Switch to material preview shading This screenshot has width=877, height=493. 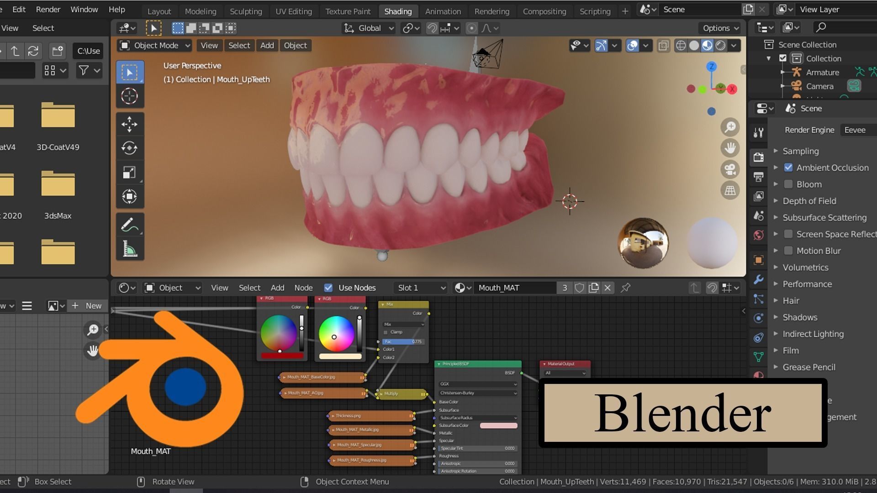(x=707, y=46)
